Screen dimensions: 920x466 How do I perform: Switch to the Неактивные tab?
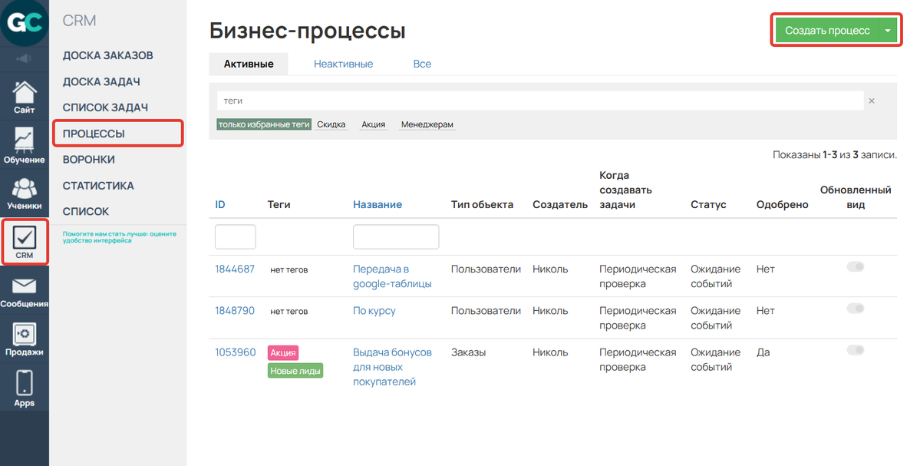pyautogui.click(x=343, y=64)
